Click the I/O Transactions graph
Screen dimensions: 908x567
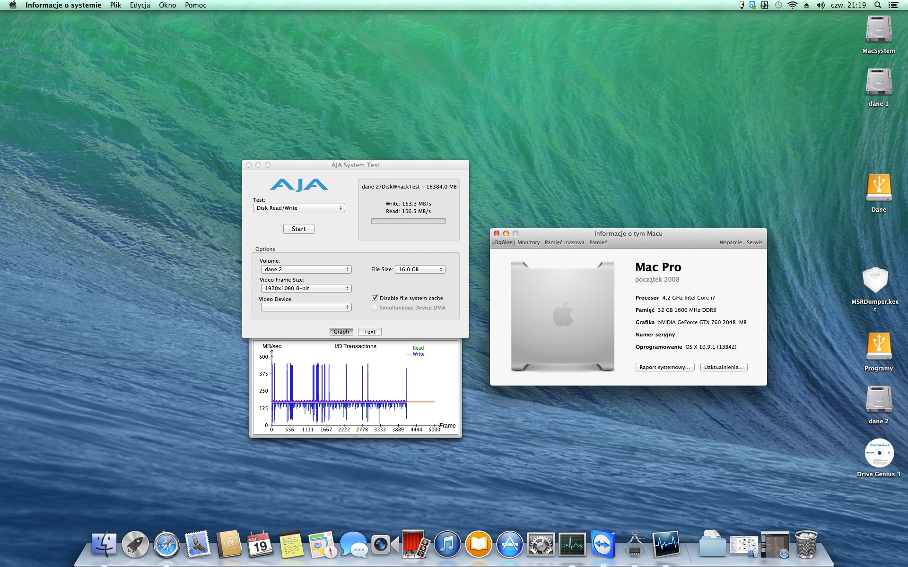tap(356, 387)
